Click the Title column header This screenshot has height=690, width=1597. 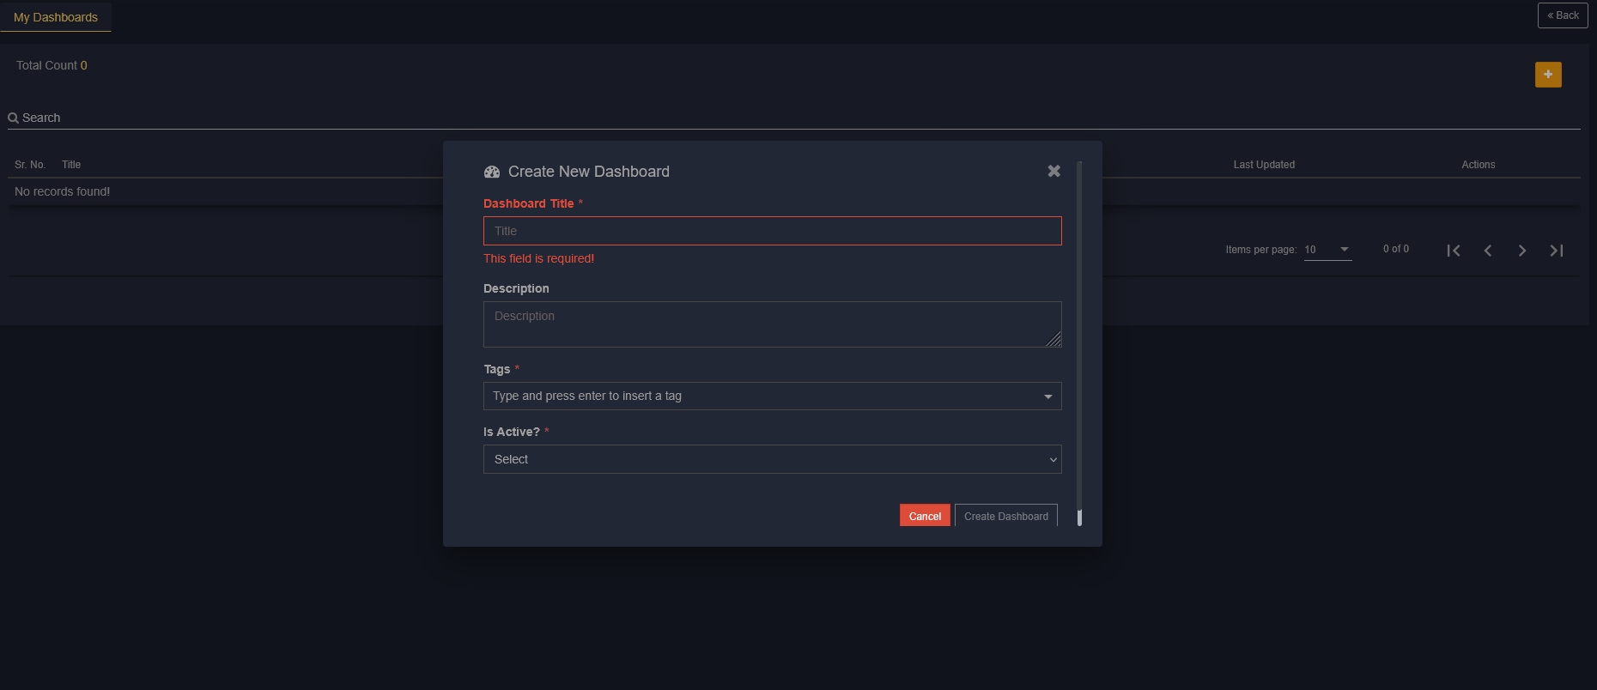pyautogui.click(x=71, y=165)
